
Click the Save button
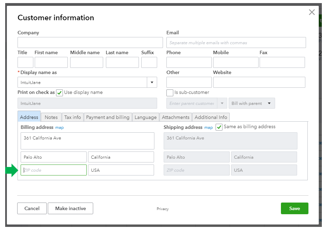(294, 208)
